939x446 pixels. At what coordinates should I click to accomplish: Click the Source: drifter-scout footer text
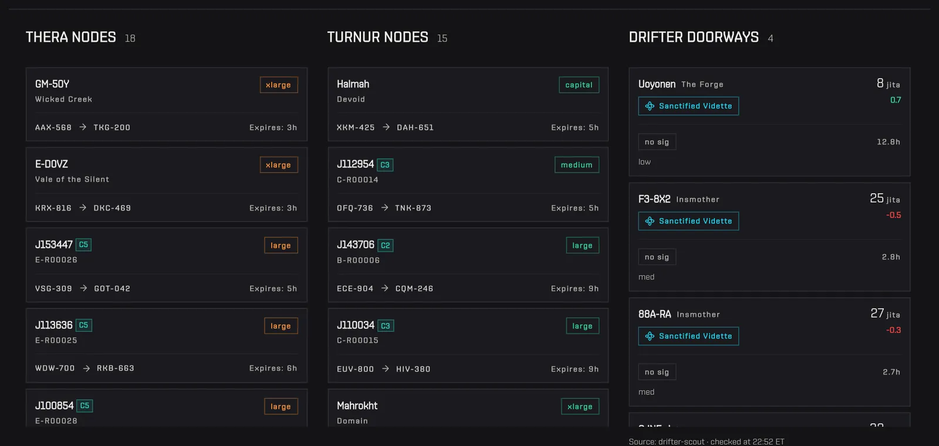click(707, 441)
